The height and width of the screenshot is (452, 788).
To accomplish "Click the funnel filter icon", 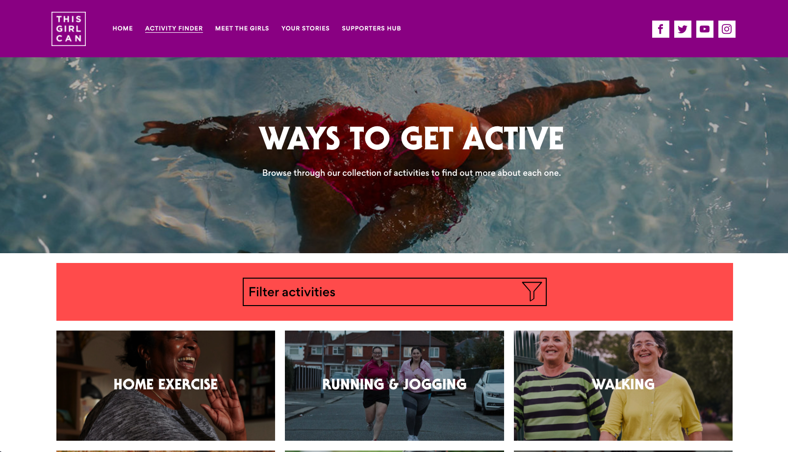I will coord(532,291).
